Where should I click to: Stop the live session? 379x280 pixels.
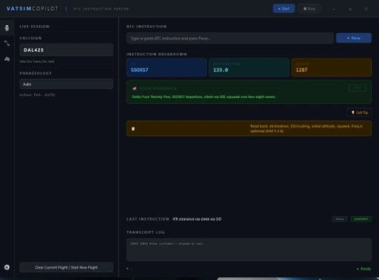(x=309, y=8)
